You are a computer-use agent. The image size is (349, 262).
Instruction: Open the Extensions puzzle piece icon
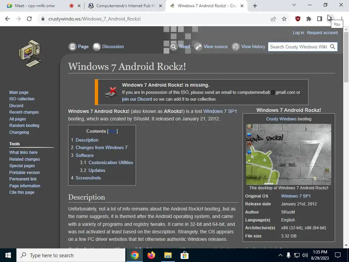click(x=308, y=19)
